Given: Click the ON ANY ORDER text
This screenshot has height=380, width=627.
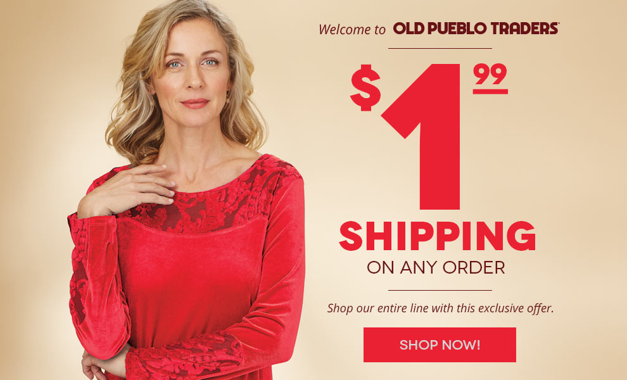Looking at the screenshot, I should 436,268.
